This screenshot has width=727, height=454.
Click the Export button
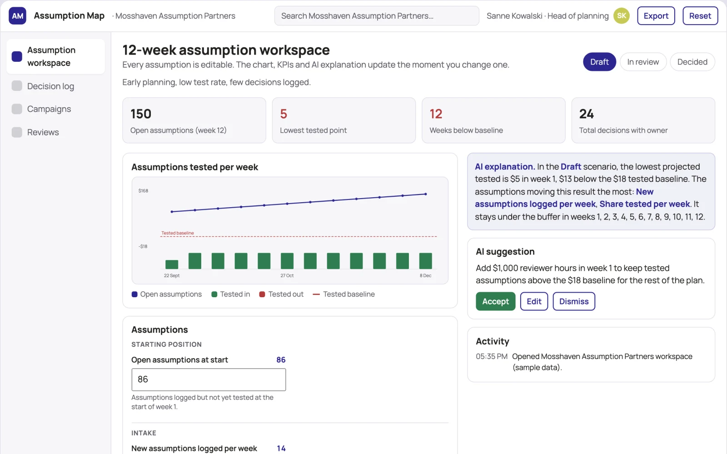[656, 16]
